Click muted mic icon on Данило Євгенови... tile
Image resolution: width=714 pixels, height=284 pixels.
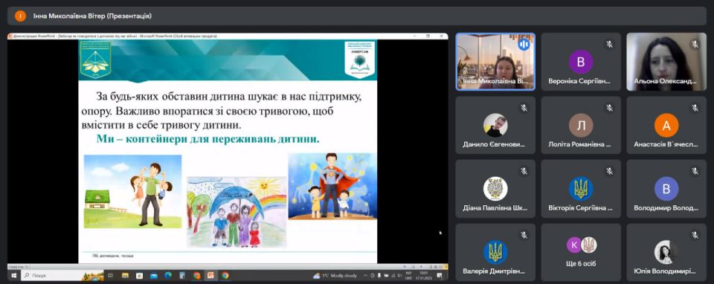524,108
